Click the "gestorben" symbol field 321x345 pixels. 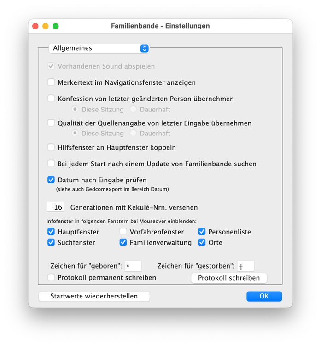point(245,266)
